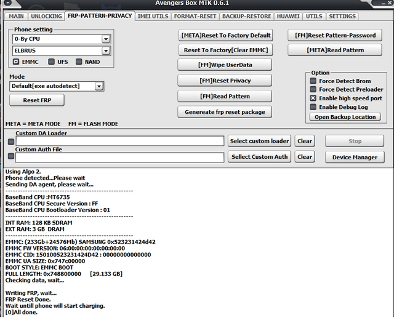This screenshot has height=320, width=394.
Task: Click the Select custom loader button
Action: point(259,141)
